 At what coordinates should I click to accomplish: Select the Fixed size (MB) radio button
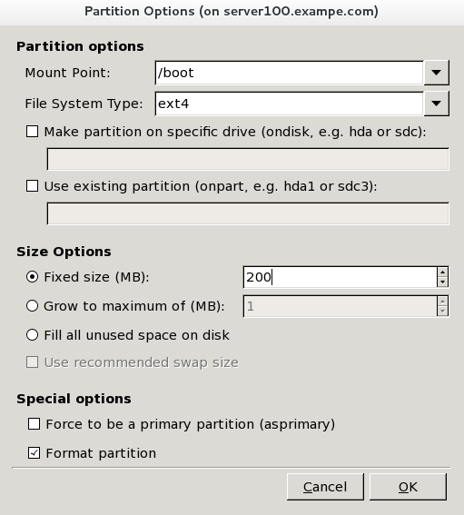[x=32, y=277]
